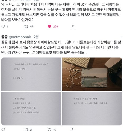The image size is (127, 134).
Task: View 229 like count on first tweet
Action: 56,26
